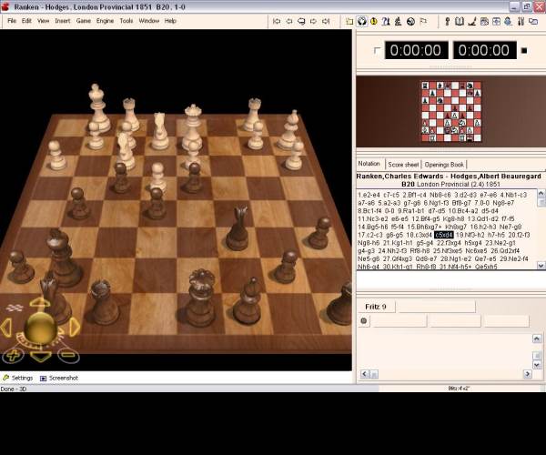The height and width of the screenshot is (455, 546).
Task: Open the book icon in toolbar
Action: 460,21
